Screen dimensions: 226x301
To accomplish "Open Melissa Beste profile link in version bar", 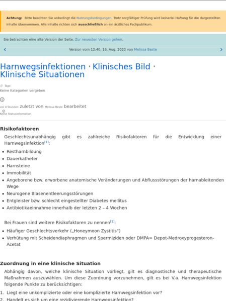I will (x=145, y=49).
